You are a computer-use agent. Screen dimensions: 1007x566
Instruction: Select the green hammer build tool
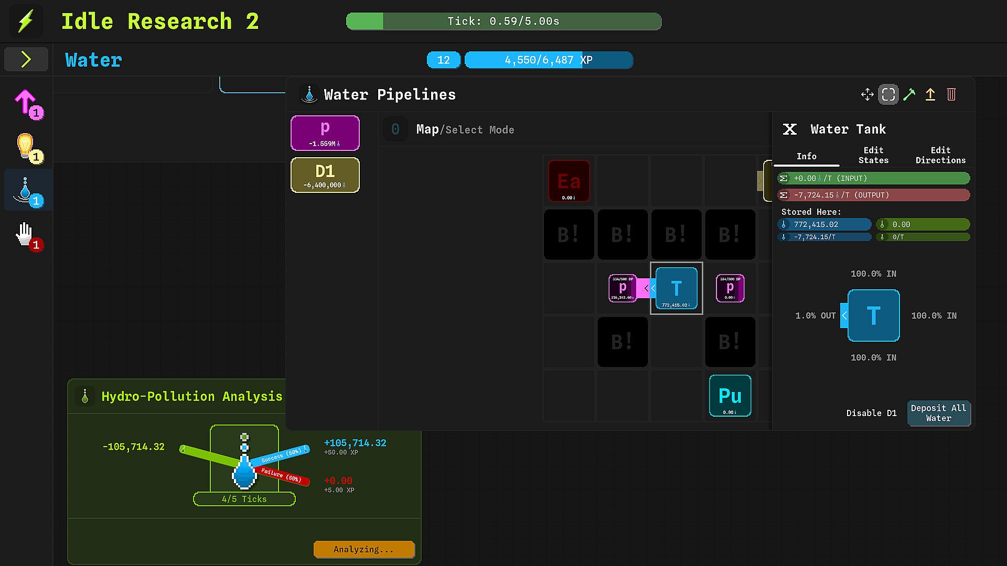pos(909,94)
